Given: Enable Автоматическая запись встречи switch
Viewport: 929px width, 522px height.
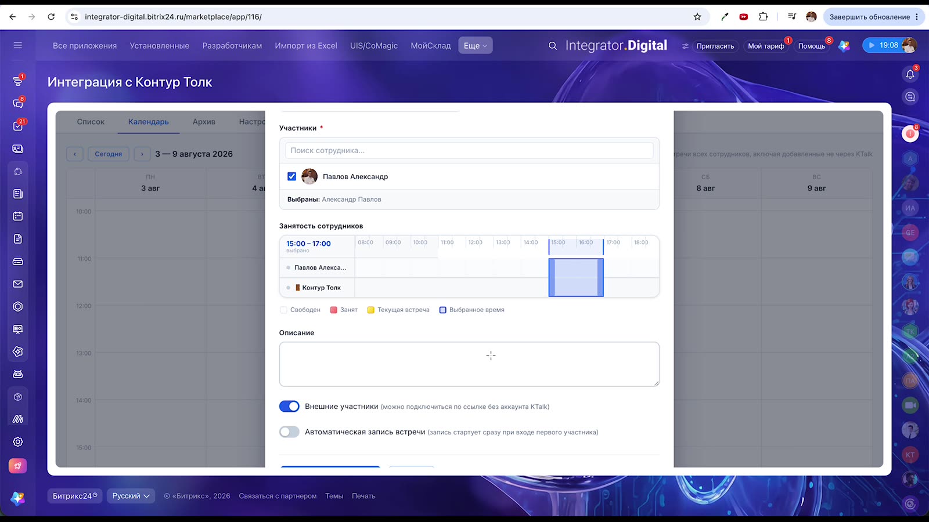Looking at the screenshot, I should pos(289,432).
